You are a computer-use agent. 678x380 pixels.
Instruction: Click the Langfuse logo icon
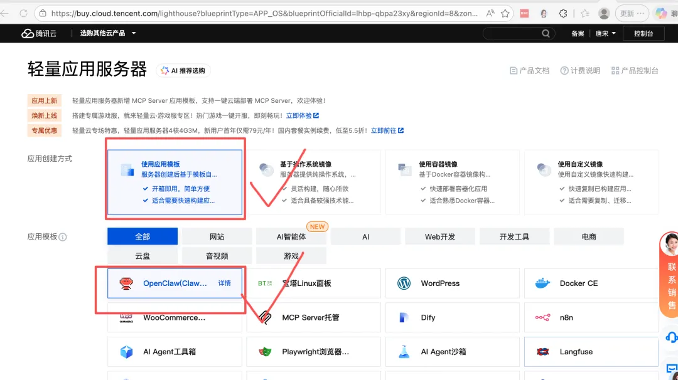[542, 352]
